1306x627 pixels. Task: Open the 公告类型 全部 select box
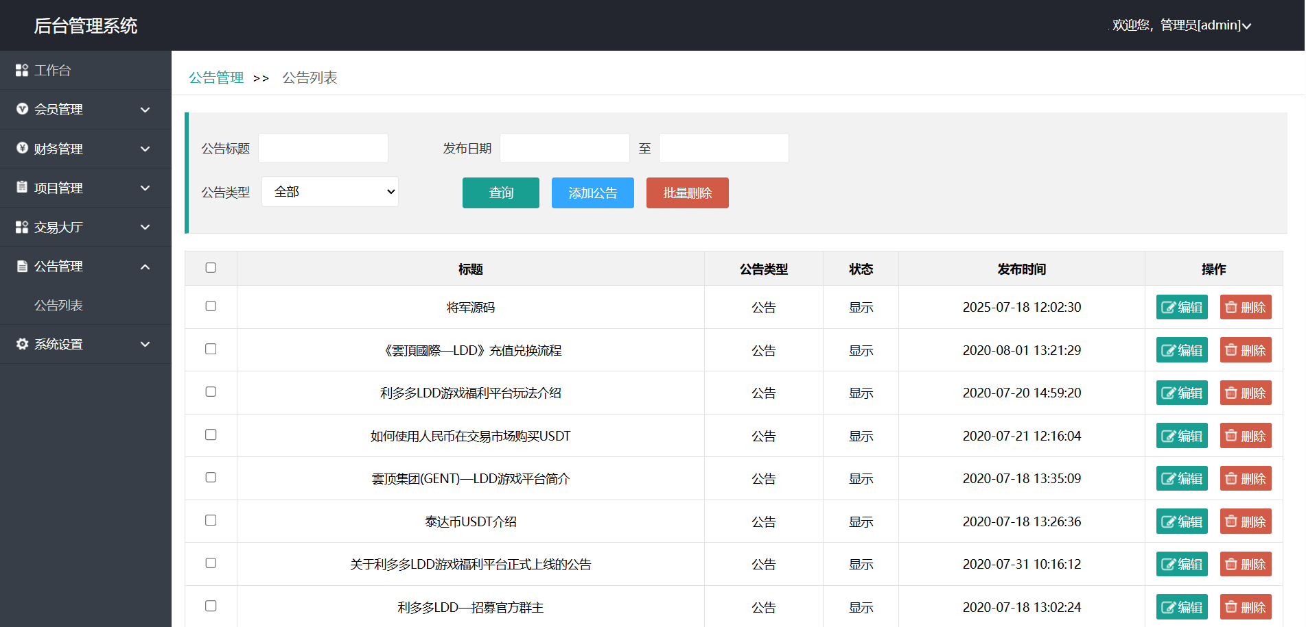click(x=330, y=192)
